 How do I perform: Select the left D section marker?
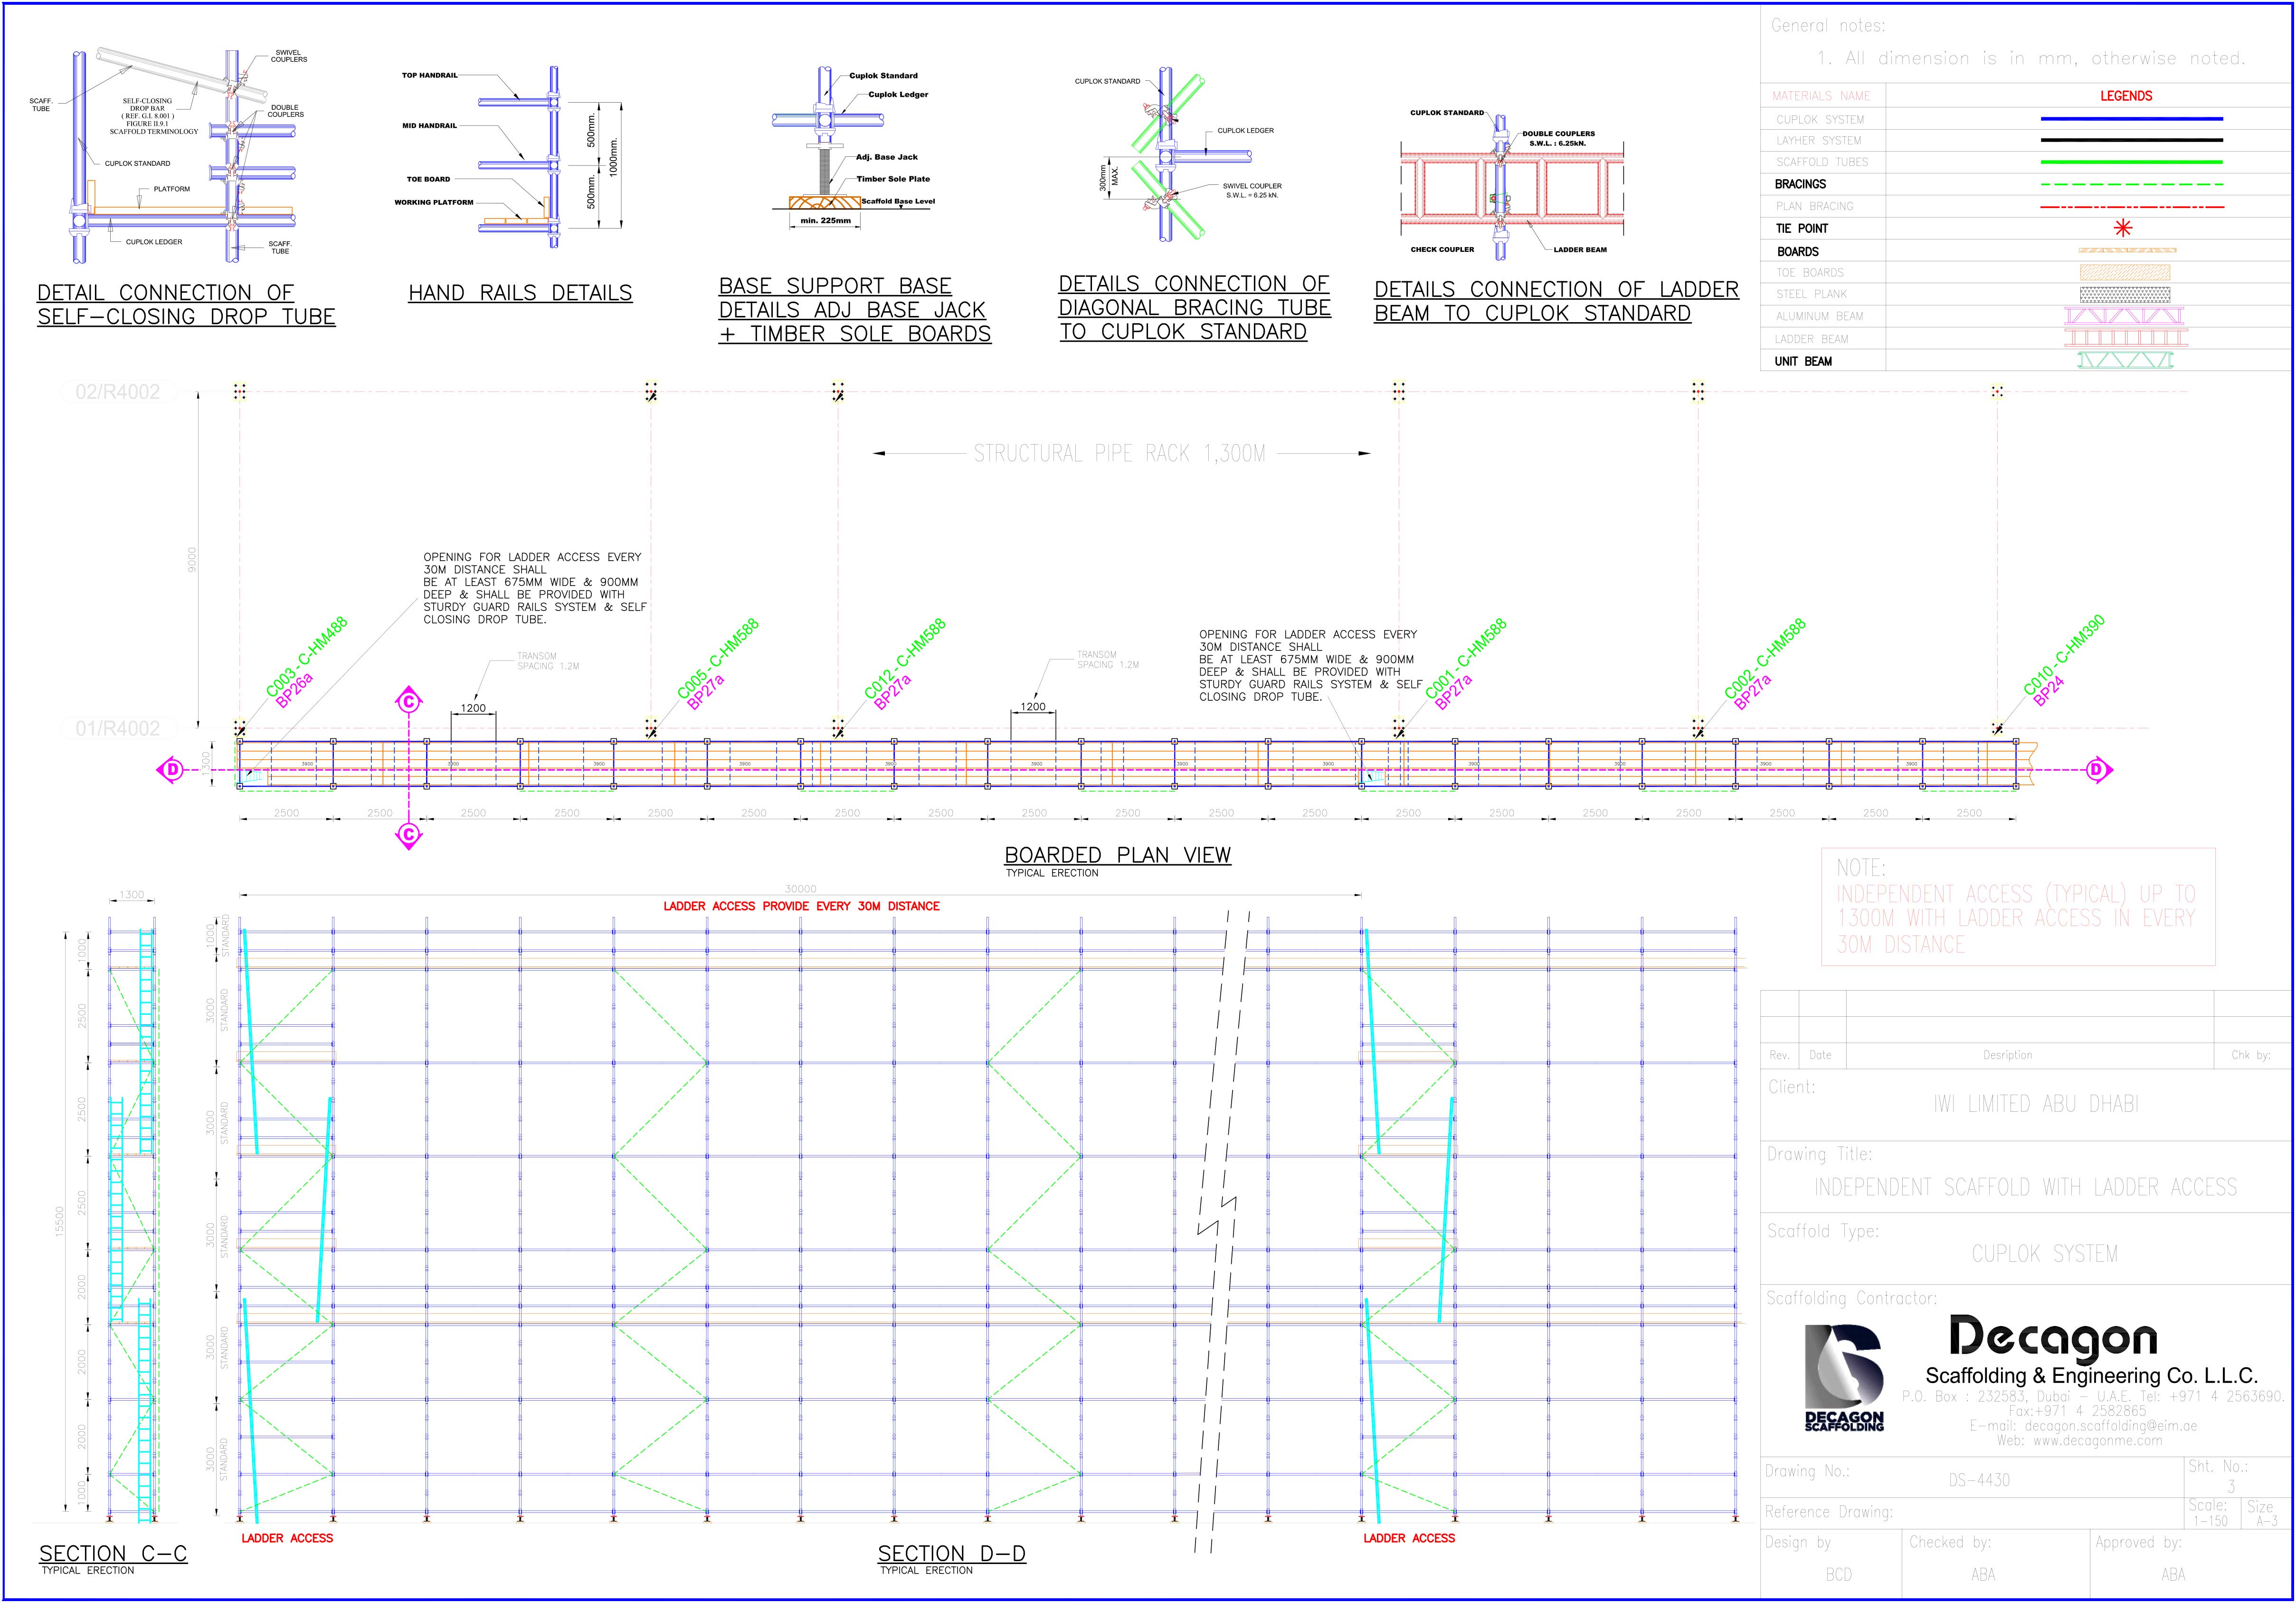(172, 770)
